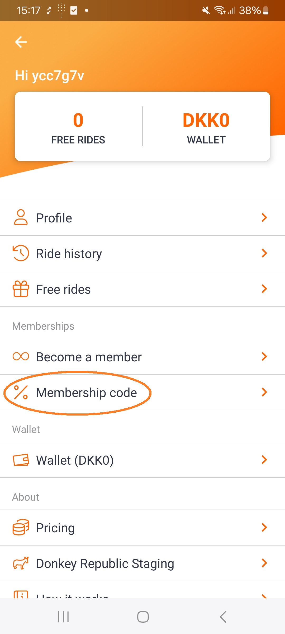Tap the Profile person icon

pyautogui.click(x=21, y=217)
